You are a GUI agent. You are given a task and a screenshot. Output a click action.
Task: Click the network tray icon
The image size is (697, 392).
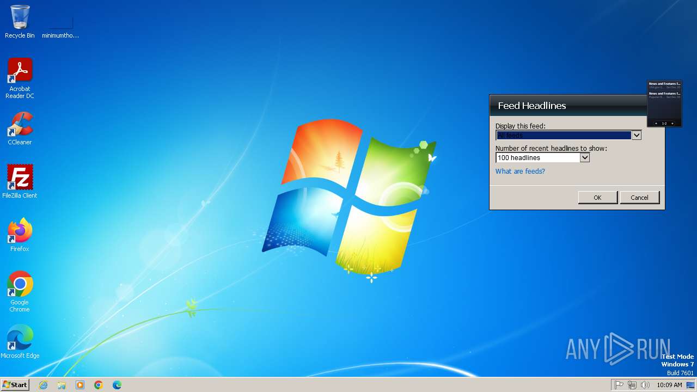point(632,385)
